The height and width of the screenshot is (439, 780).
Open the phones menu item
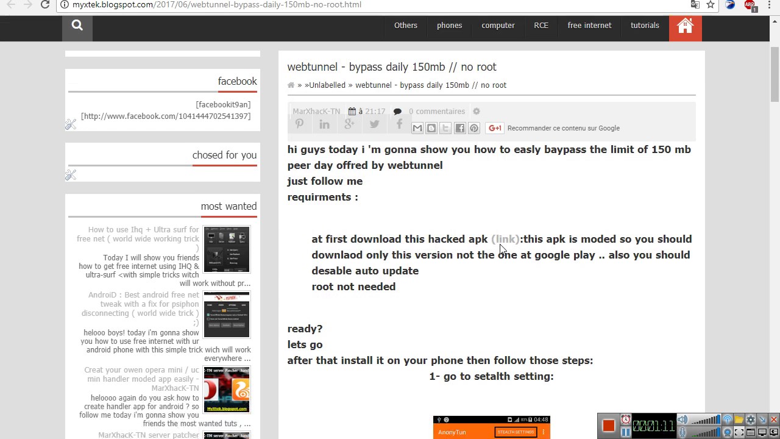449,26
